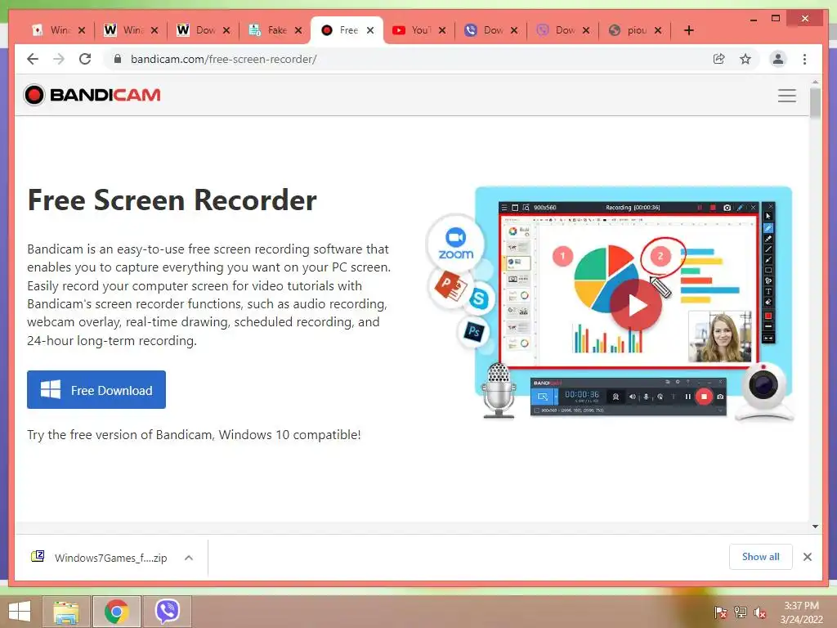Close the downloads bar
The width and height of the screenshot is (837, 628).
[807, 557]
